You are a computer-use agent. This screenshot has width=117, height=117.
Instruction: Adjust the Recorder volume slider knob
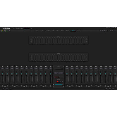63,85
